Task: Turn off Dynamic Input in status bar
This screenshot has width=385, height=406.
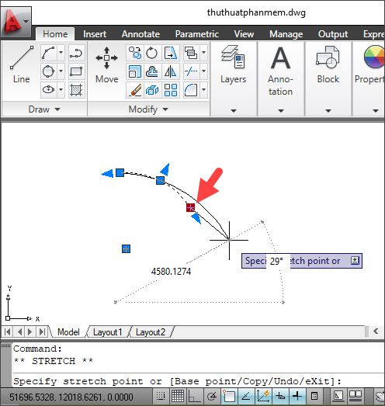Action: point(280,396)
